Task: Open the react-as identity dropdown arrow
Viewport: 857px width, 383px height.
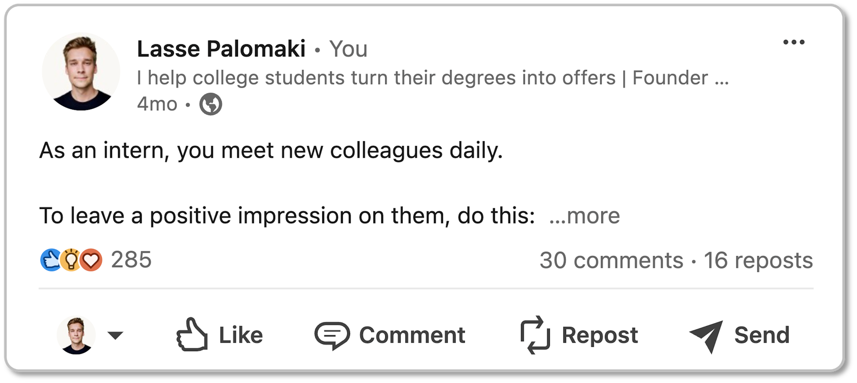Action: [115, 335]
